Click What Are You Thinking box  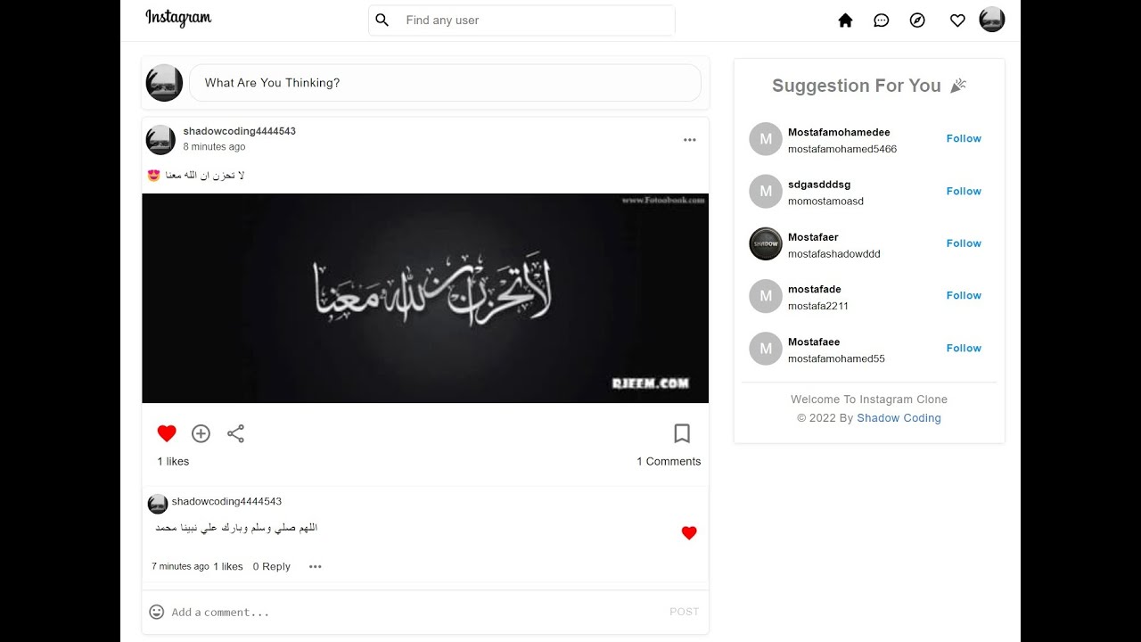(445, 83)
